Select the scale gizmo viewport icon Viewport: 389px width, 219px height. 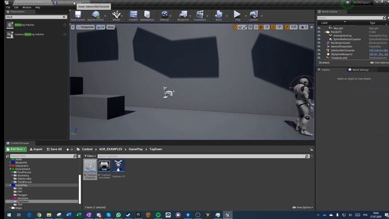pos(245,27)
